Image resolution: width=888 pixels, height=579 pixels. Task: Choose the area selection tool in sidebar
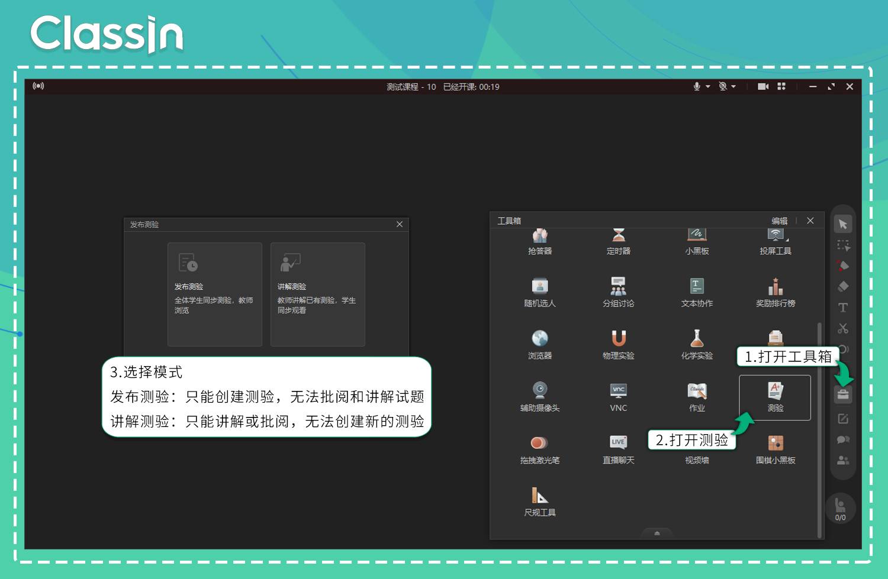(x=843, y=245)
